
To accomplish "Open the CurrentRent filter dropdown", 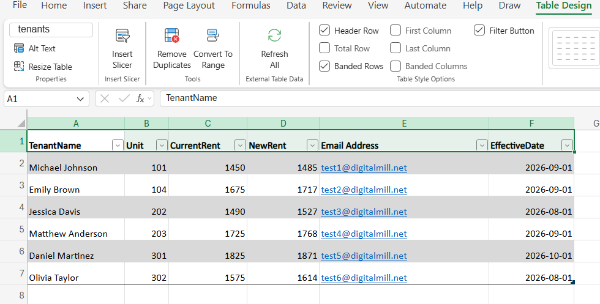I will (x=240, y=146).
